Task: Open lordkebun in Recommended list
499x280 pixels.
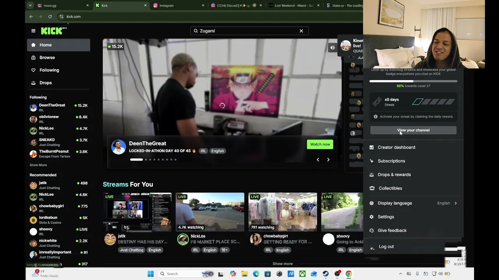Action: [x=58, y=220]
